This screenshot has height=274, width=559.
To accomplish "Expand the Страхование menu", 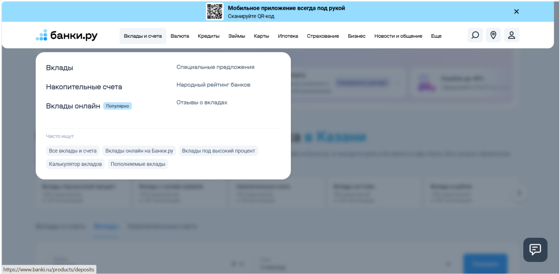I will click(x=323, y=36).
